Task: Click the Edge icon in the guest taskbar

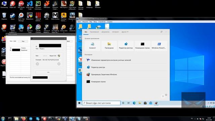Action: (134, 103)
